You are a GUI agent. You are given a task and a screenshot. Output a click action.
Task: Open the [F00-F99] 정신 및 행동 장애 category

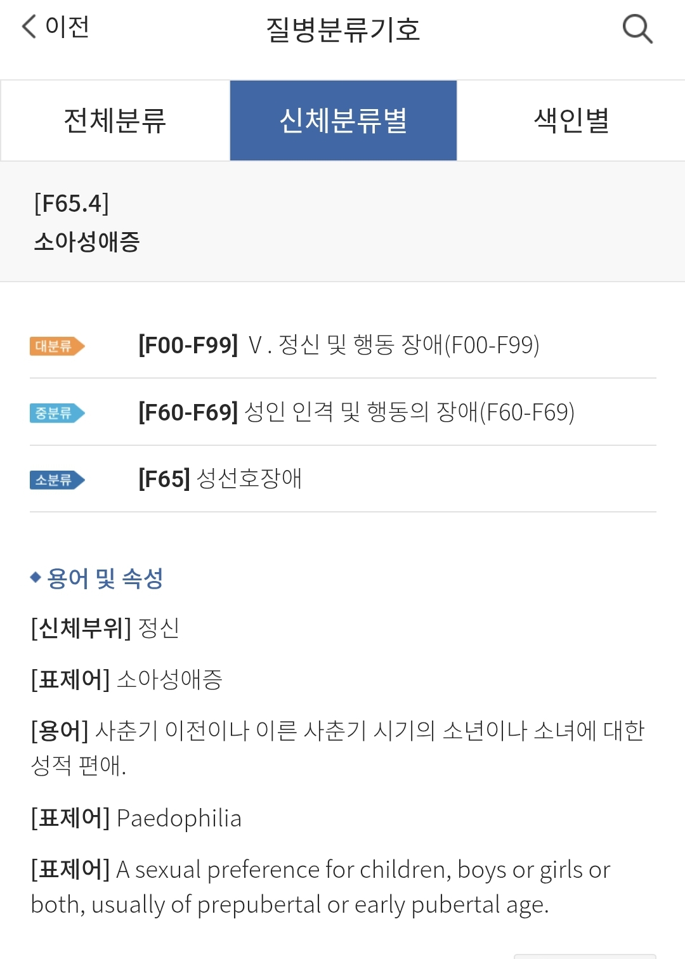pos(342,345)
